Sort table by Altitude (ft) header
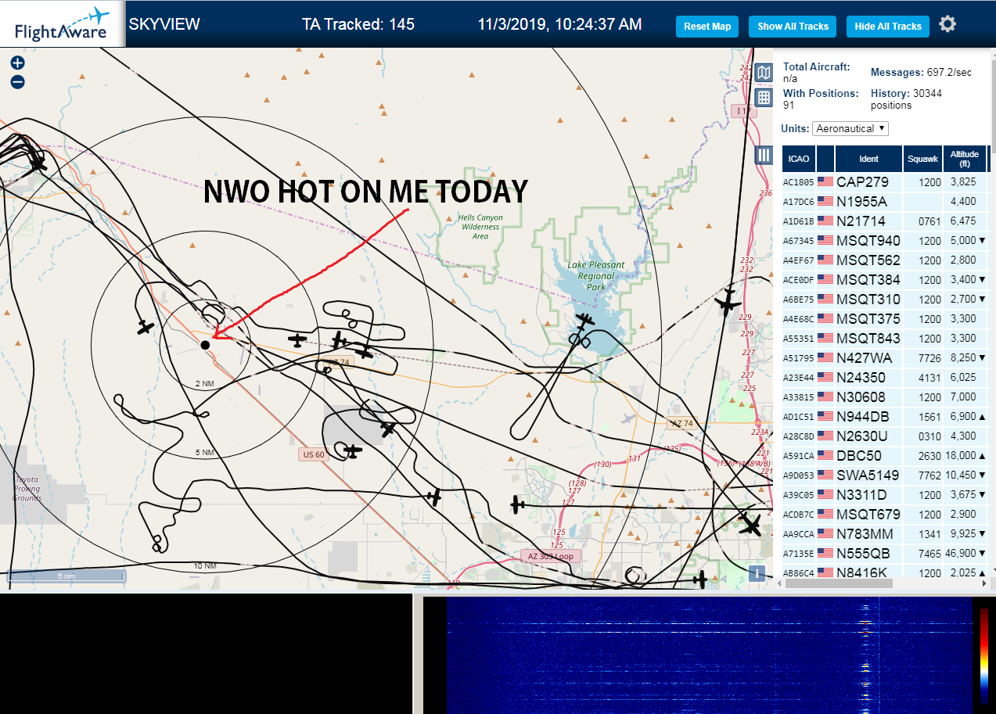 965,159
